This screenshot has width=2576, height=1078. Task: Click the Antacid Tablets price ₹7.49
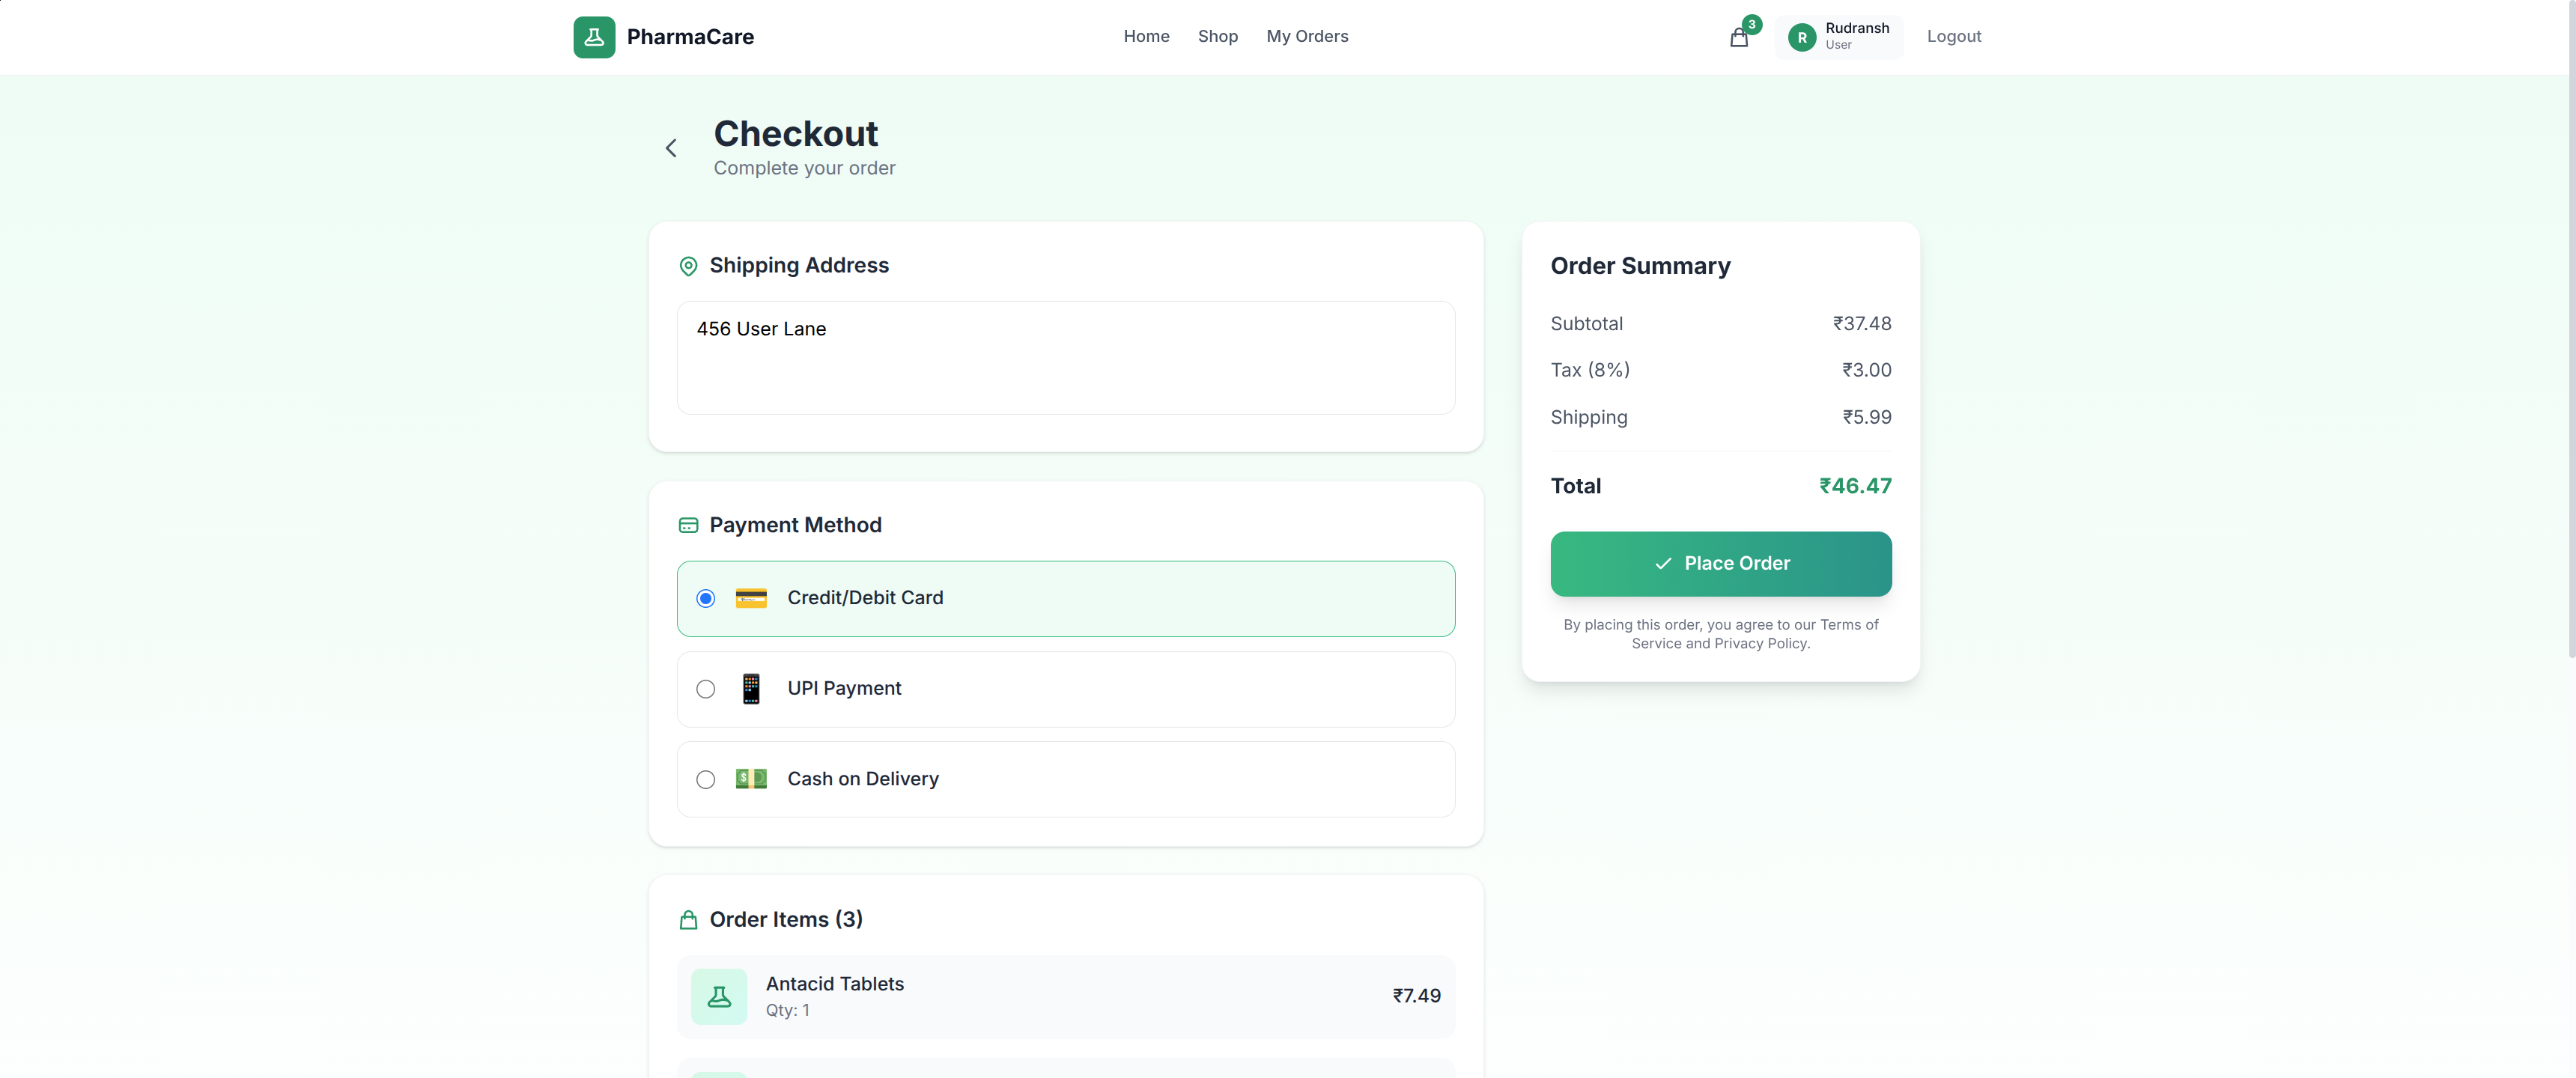[x=1416, y=996]
